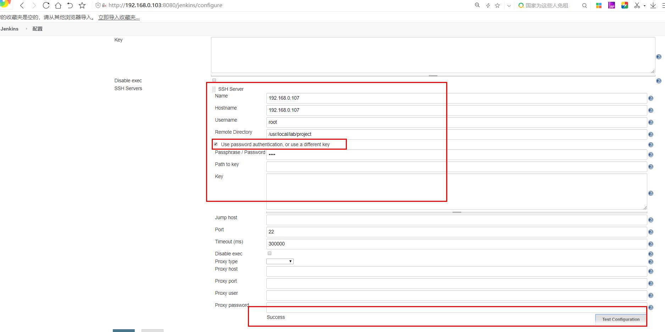Click the SSH Server Name input field
Screen dimensions: 665x332
[x=456, y=98]
